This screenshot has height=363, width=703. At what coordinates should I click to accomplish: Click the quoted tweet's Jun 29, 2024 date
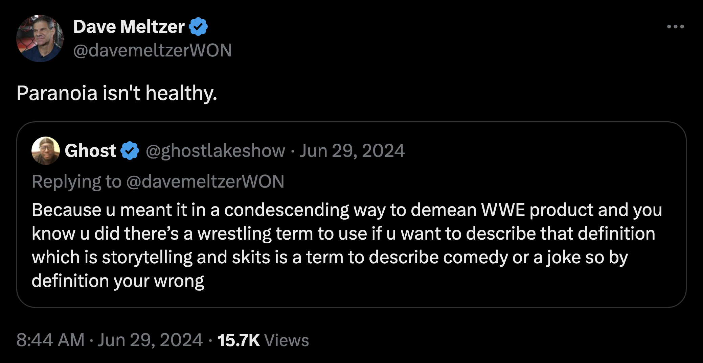point(352,151)
